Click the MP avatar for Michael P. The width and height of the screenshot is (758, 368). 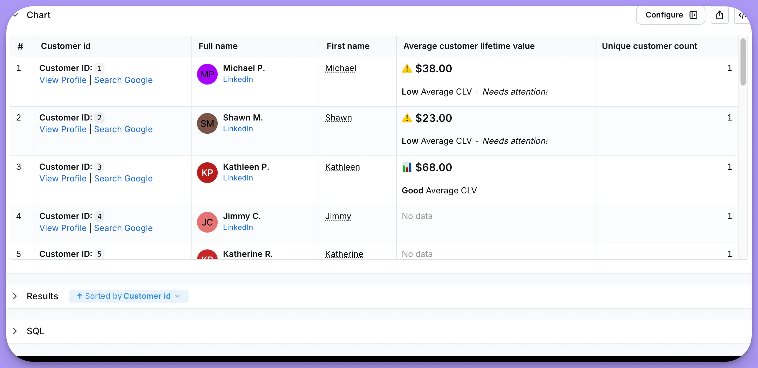pos(207,74)
